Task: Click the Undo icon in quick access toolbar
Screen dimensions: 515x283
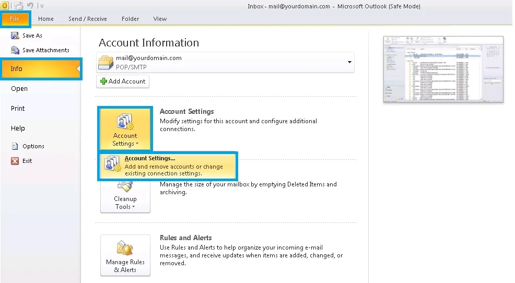Action: click(30, 6)
